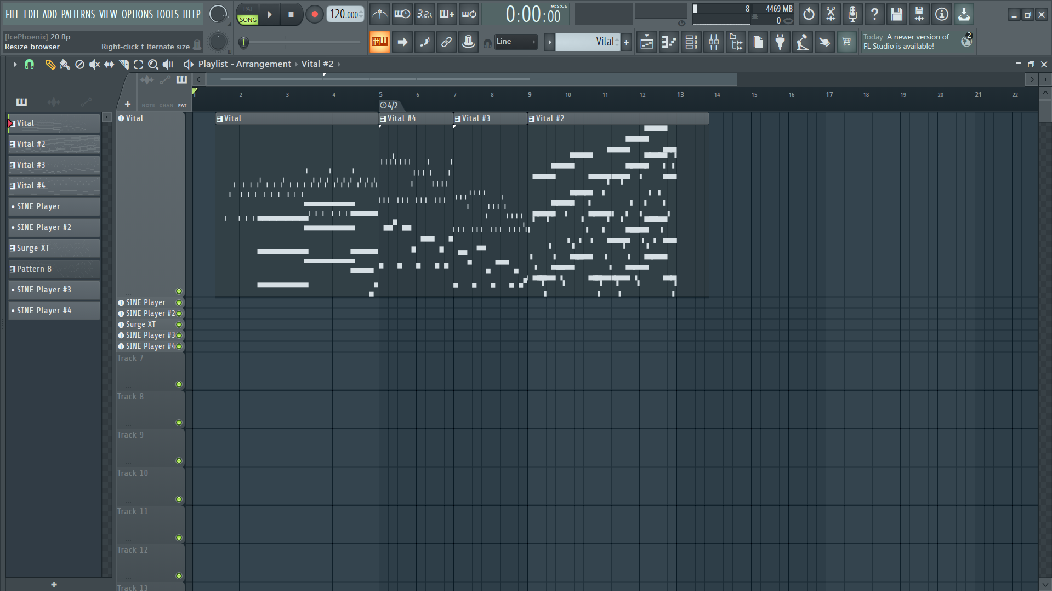
Task: Open the Playlist view from the toolbar
Action: point(647,42)
